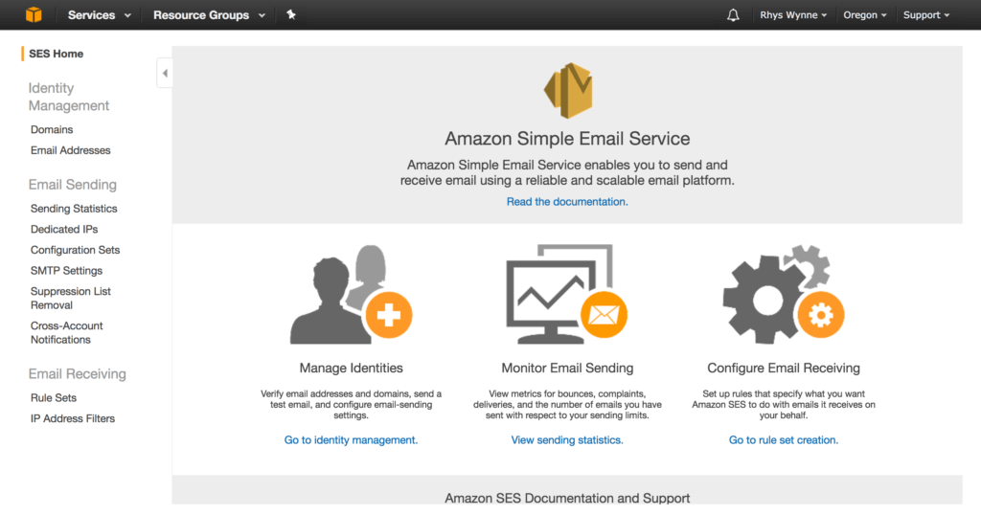981x515 pixels.
Task: Collapse the sidebar with the arrow handle
Action: tap(165, 73)
